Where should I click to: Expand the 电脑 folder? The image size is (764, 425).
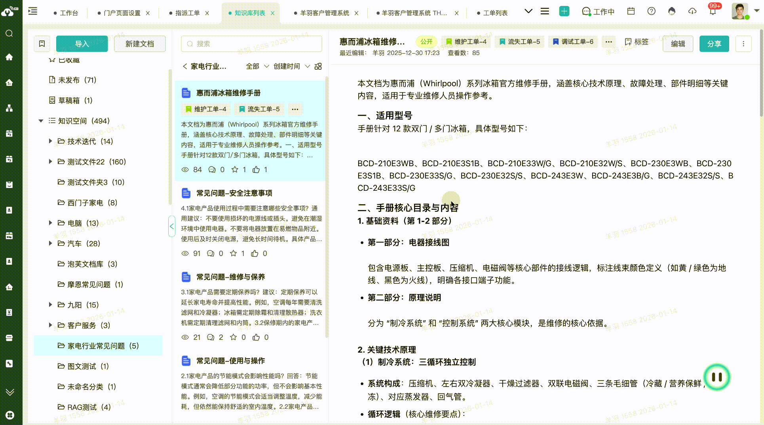click(50, 223)
